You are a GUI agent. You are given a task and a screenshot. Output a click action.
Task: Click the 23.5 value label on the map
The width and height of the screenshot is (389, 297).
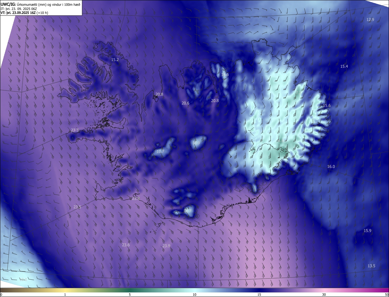tap(77, 207)
